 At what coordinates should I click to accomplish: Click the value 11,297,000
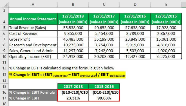coord(73,51)
